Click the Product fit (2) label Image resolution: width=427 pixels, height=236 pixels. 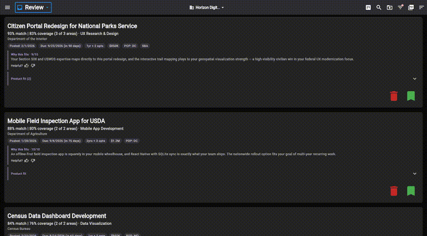click(21, 79)
